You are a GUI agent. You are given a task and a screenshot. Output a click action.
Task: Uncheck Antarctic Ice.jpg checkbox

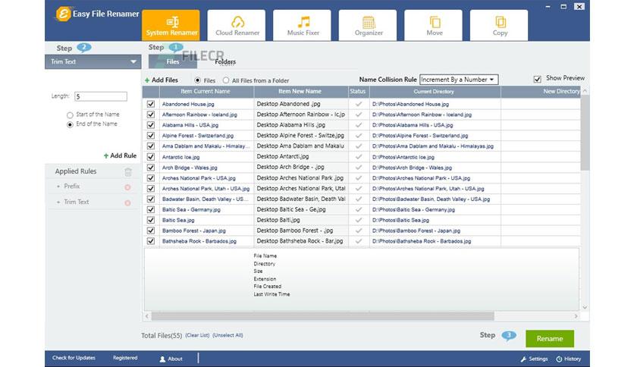[151, 157]
